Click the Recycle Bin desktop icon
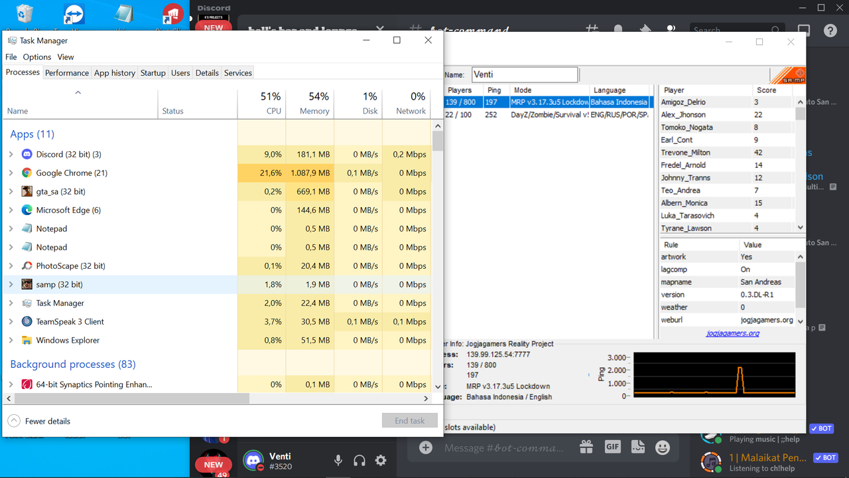Viewport: 849px width, 478px height. tap(25, 15)
